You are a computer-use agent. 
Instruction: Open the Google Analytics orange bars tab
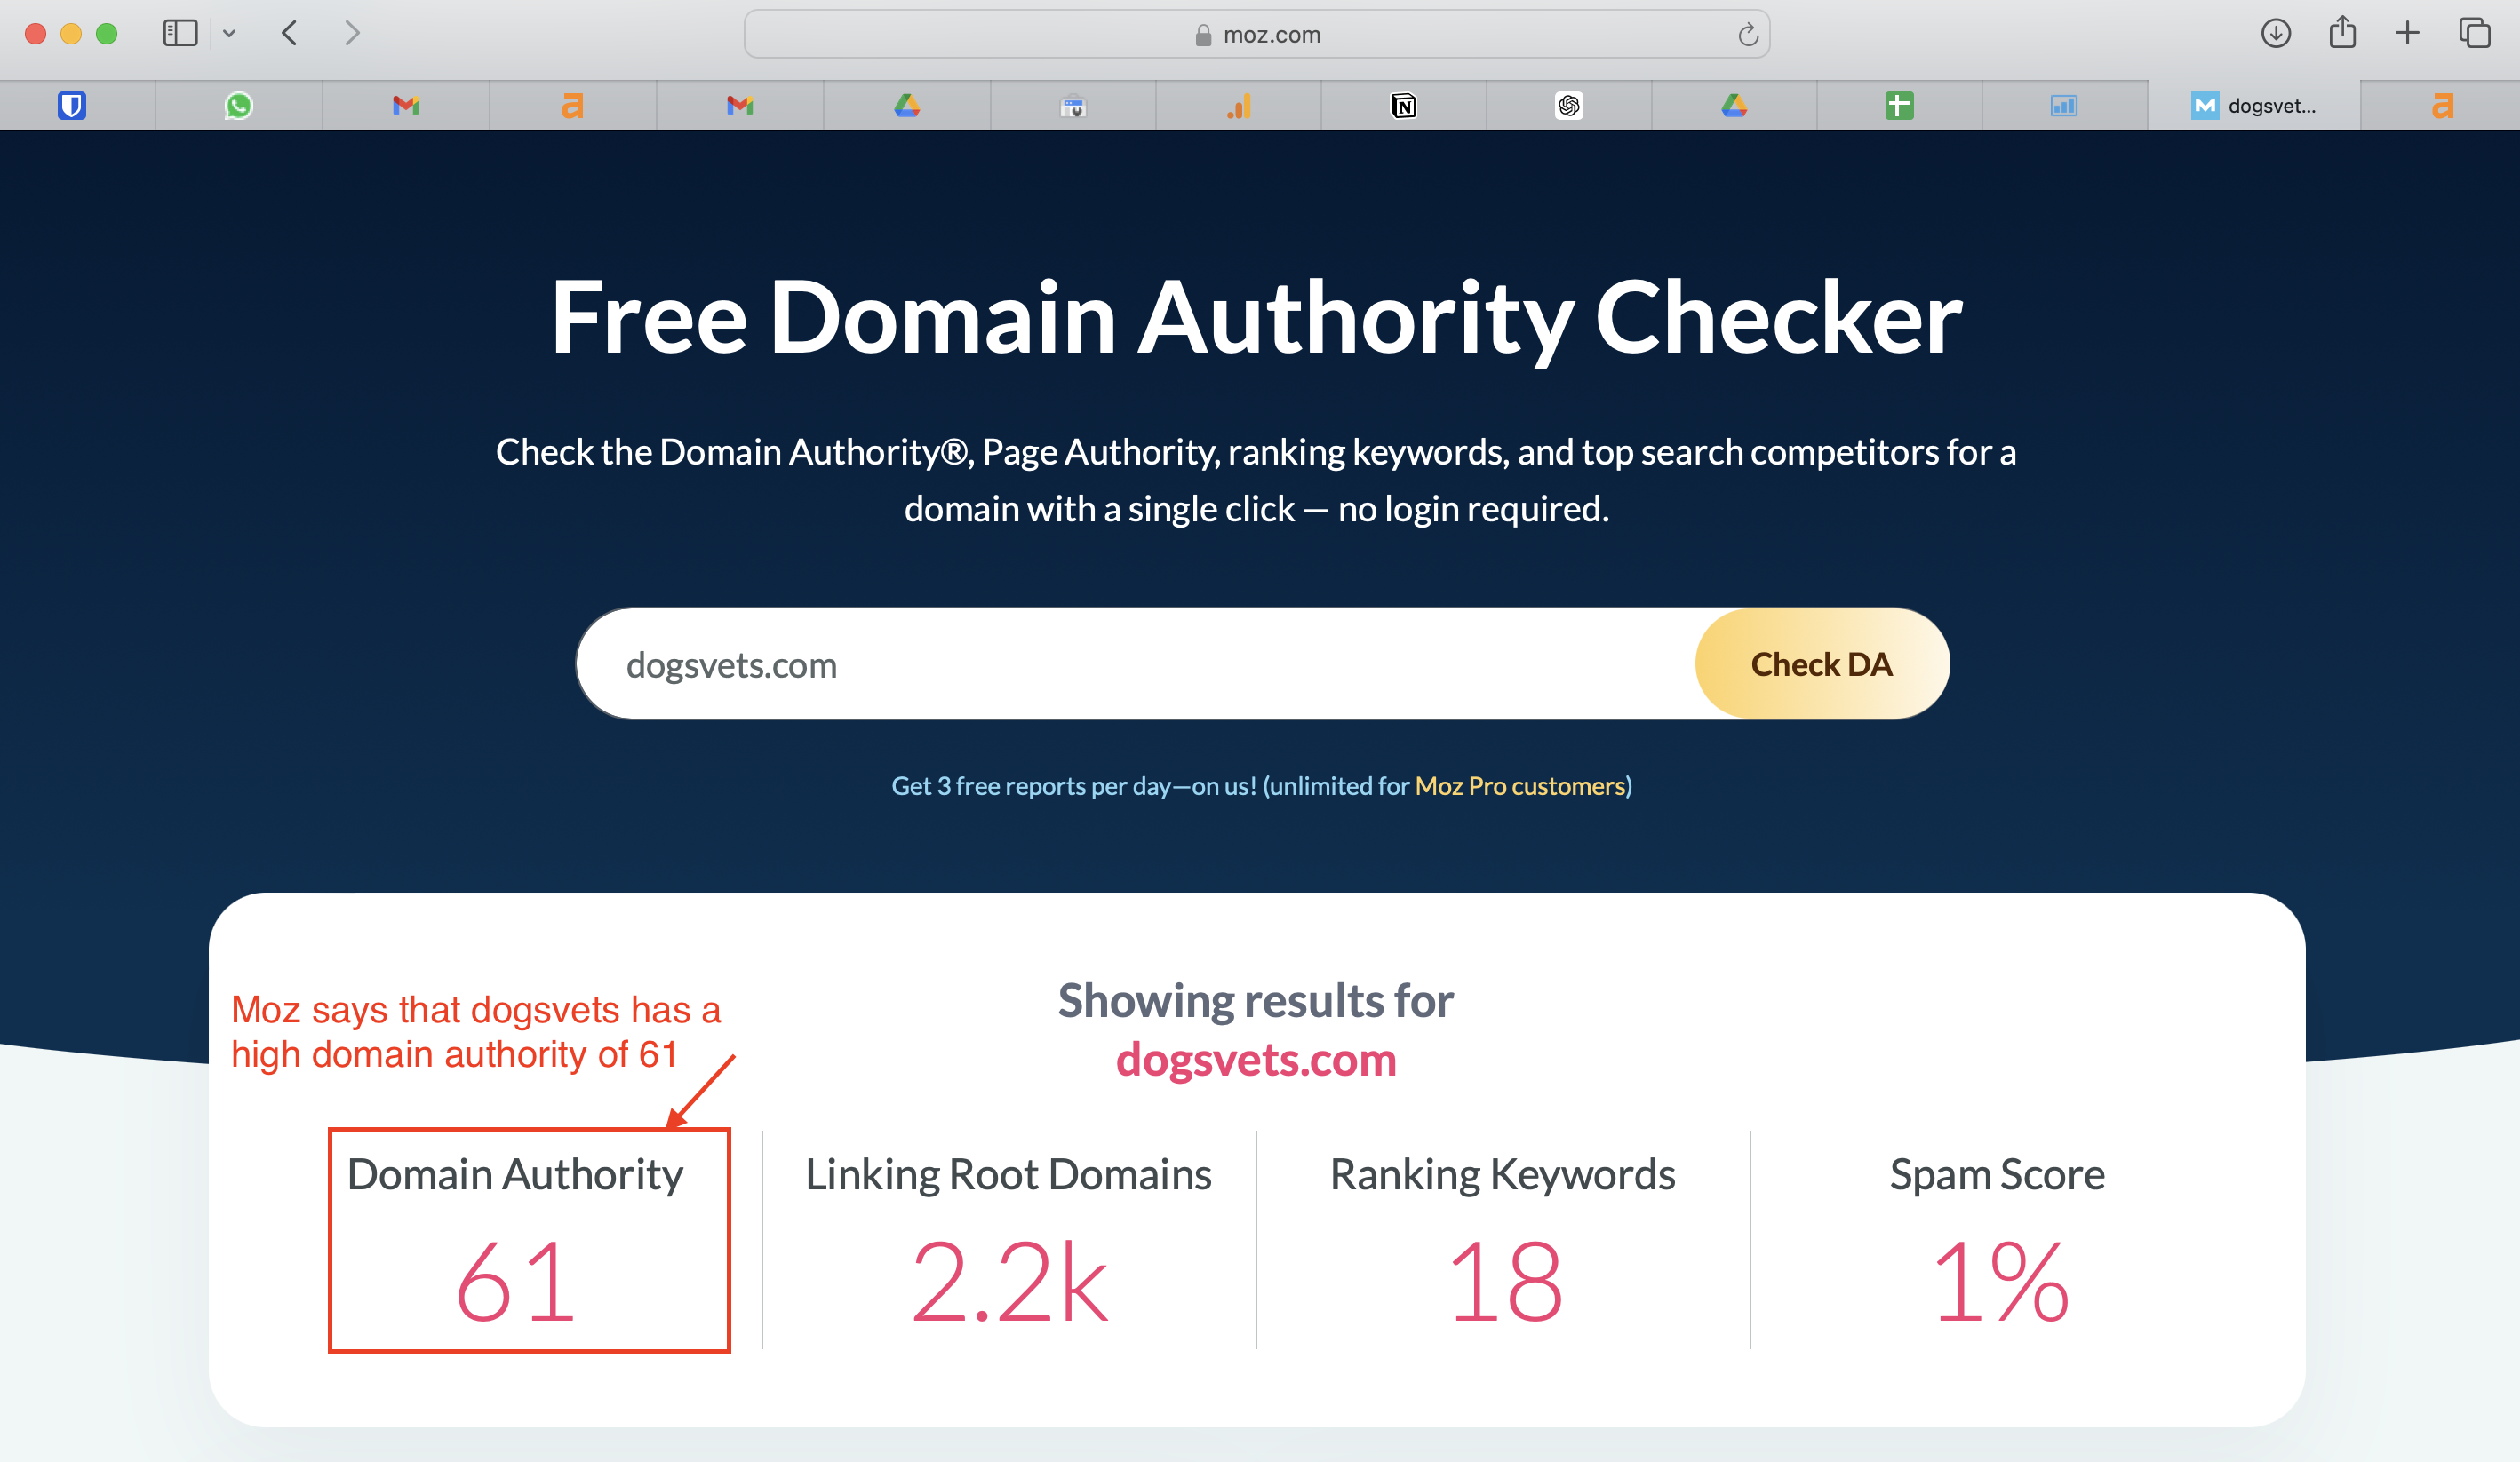coord(1239,105)
